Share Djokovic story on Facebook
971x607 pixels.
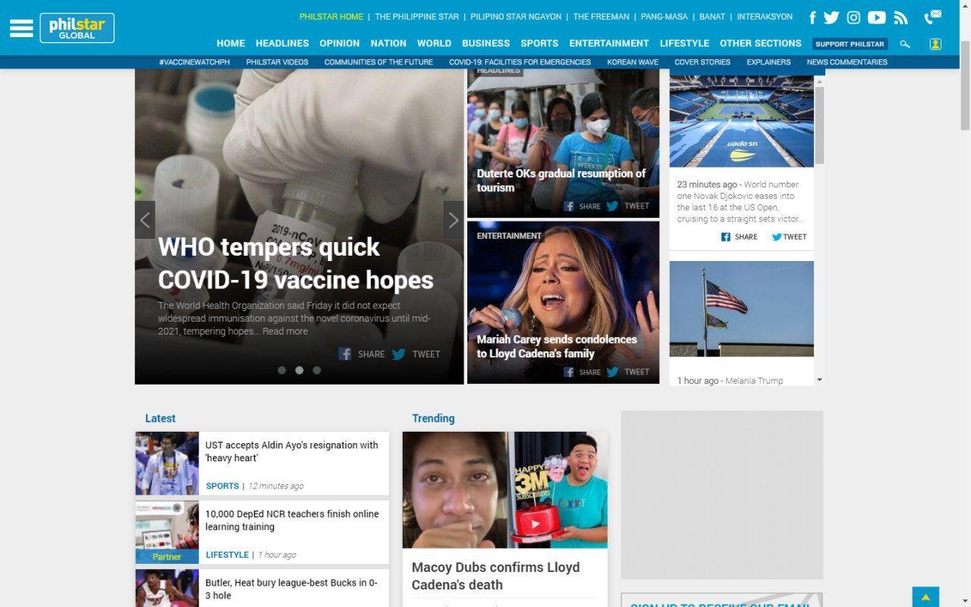[x=739, y=237]
